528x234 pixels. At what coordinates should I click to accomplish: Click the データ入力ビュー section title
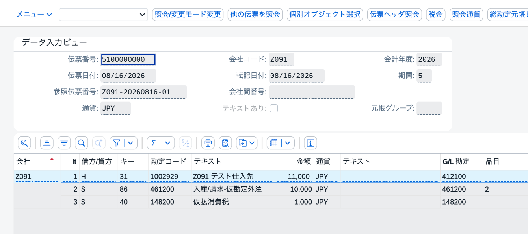[54, 42]
